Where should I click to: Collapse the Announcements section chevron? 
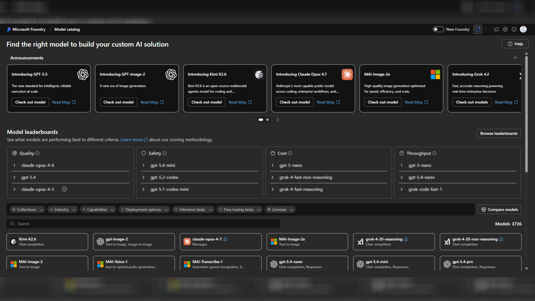pyautogui.click(x=515, y=58)
